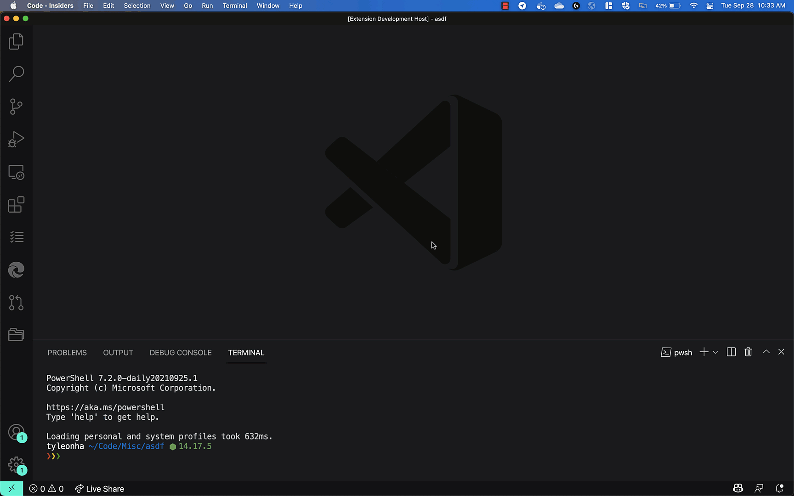Show errors and warnings in status bar
794x496 pixels.
pos(46,489)
